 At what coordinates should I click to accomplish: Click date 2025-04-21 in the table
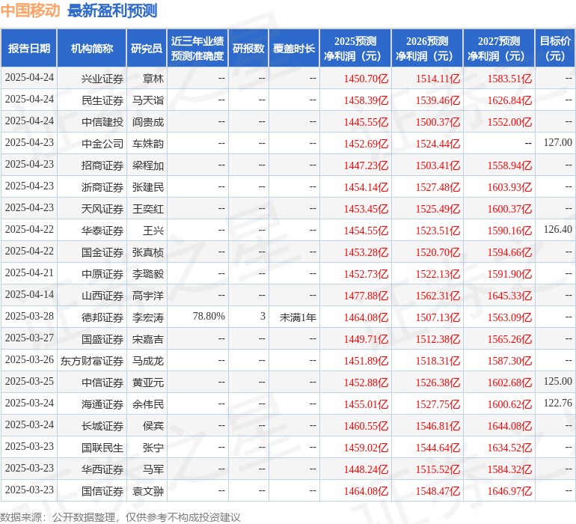coord(29,272)
